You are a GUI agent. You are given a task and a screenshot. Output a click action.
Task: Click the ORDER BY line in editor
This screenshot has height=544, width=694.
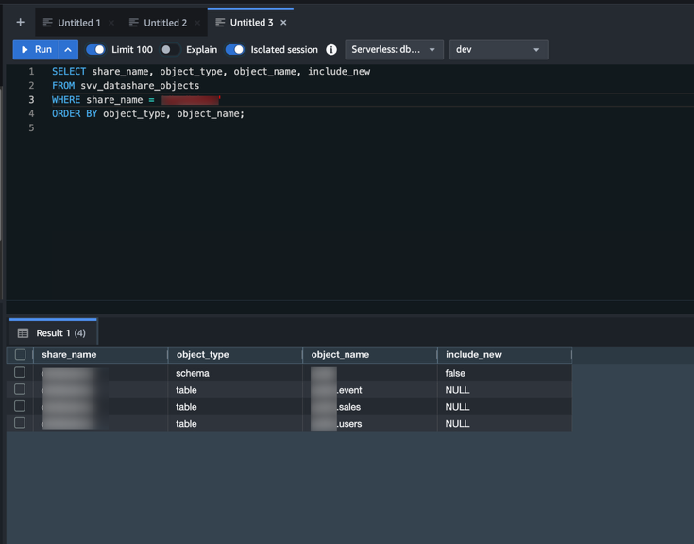(148, 113)
